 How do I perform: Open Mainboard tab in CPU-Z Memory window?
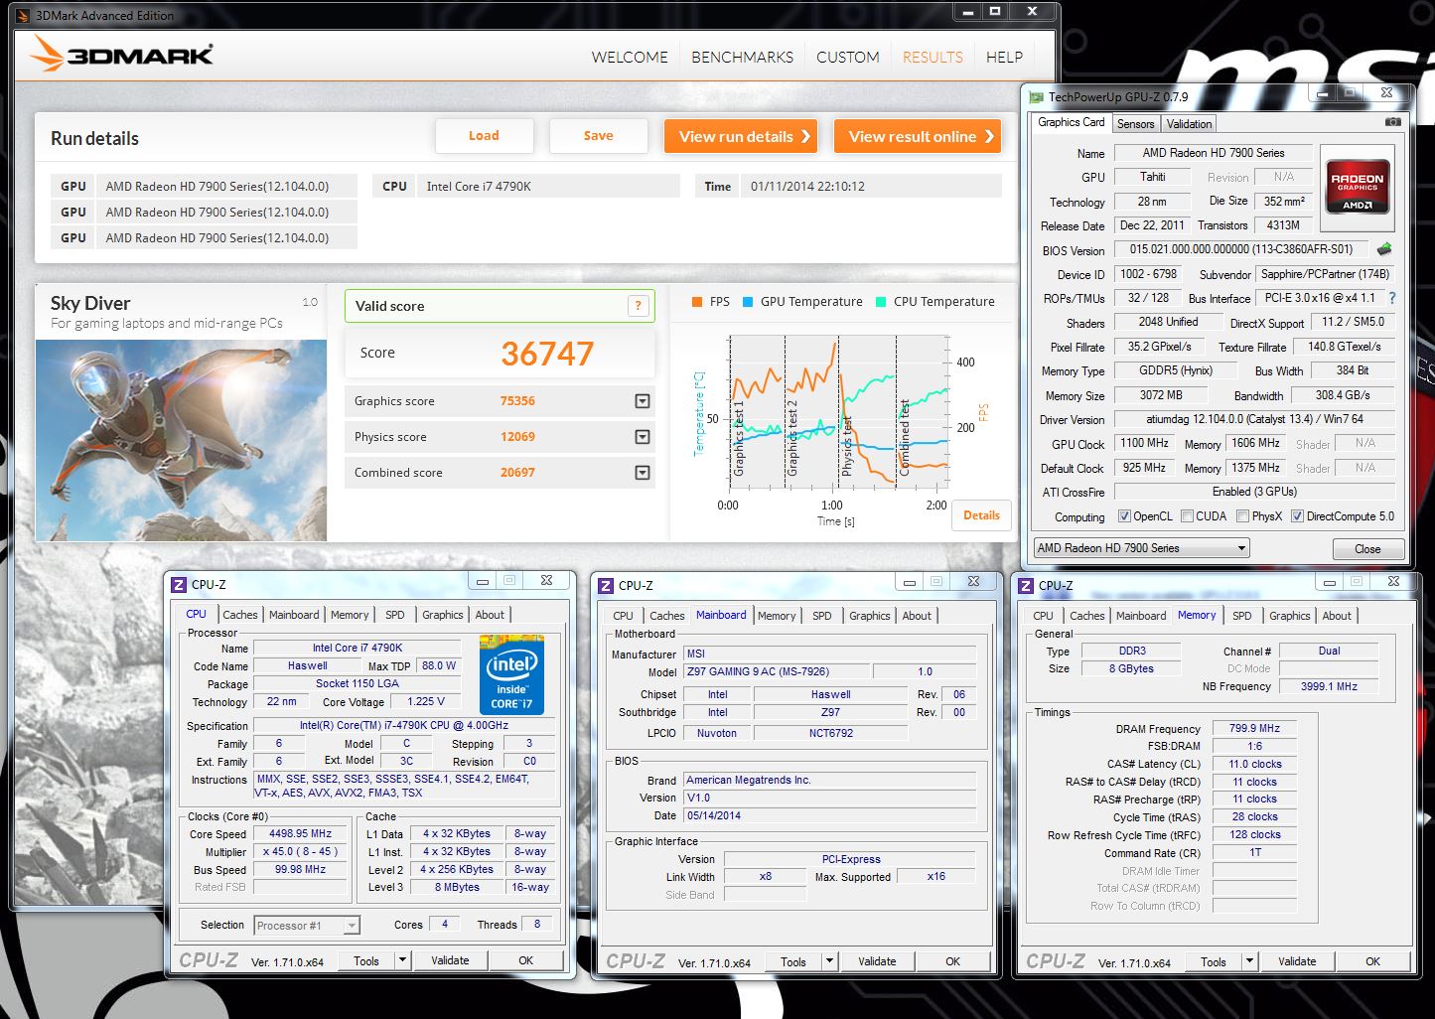pyautogui.click(x=1141, y=616)
